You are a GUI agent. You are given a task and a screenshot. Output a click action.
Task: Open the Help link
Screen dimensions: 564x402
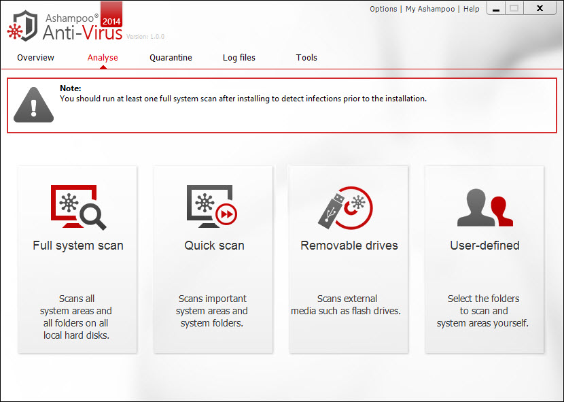pyautogui.click(x=471, y=9)
